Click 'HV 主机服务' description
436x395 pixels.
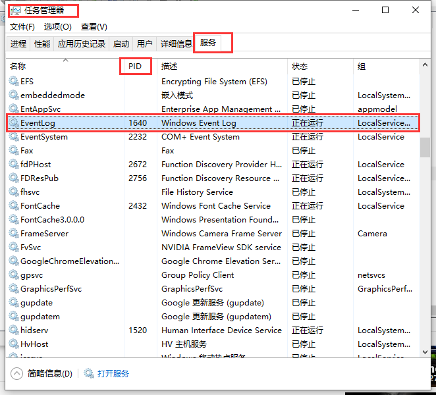pyautogui.click(x=184, y=344)
